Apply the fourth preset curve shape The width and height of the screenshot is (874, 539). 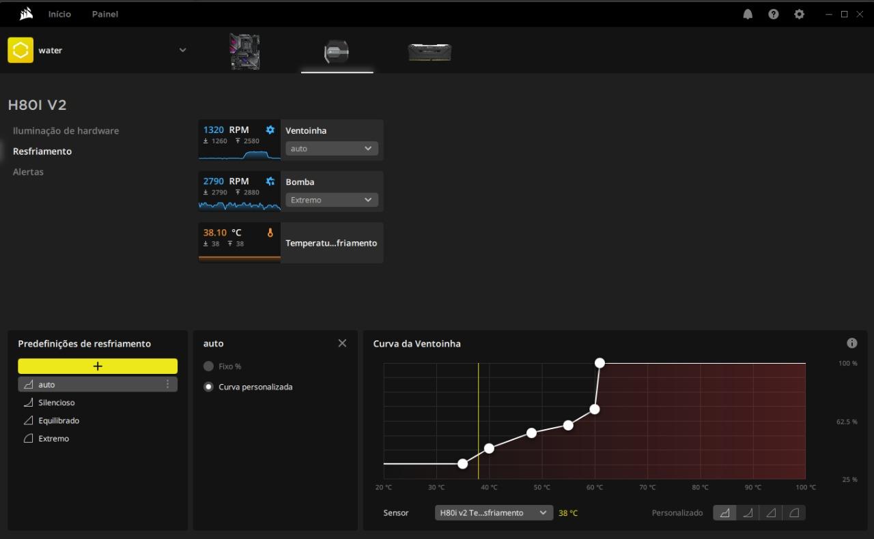[x=794, y=513]
